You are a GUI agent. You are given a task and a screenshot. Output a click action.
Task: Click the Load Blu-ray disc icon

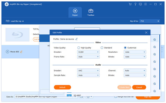pos(7,21)
